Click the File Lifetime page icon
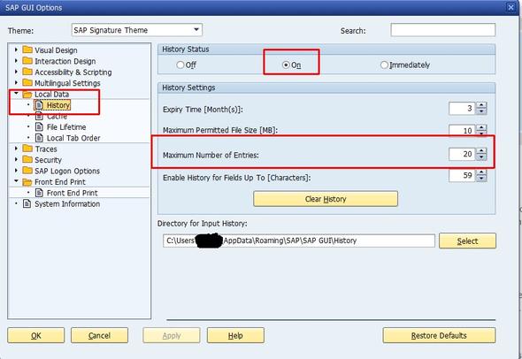 [x=39, y=127]
